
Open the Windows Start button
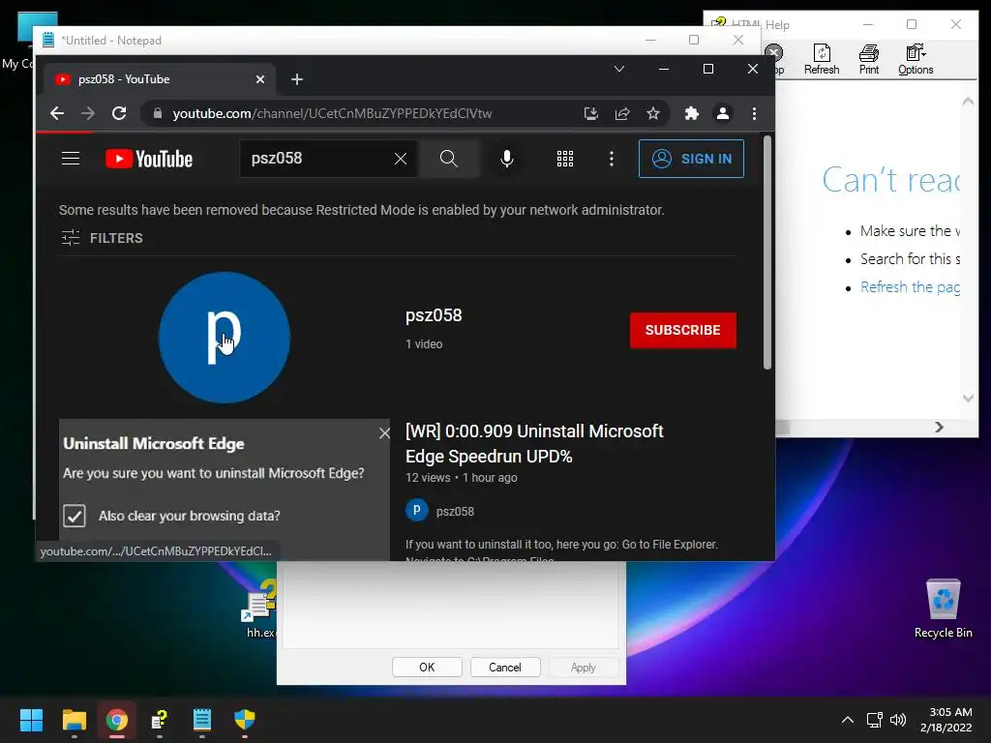(31, 720)
